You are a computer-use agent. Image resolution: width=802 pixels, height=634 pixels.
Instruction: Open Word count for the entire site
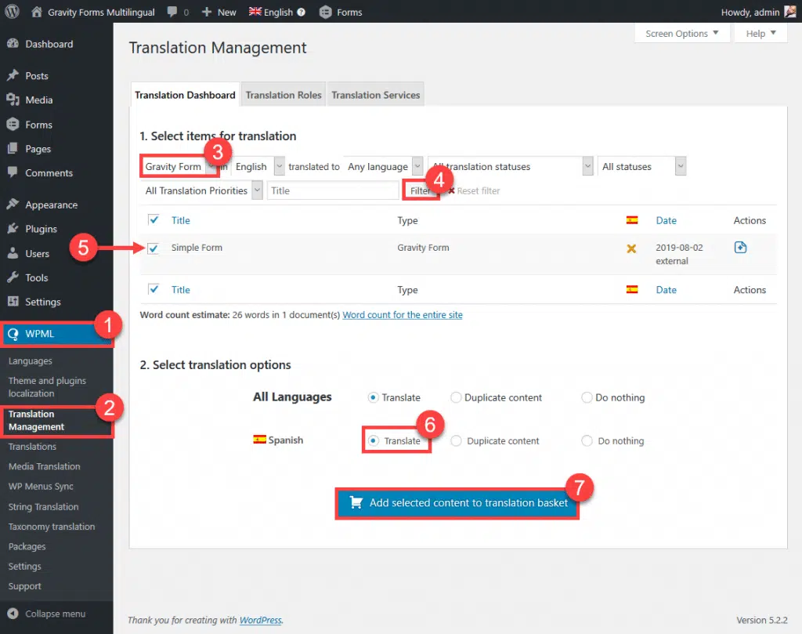tap(403, 315)
